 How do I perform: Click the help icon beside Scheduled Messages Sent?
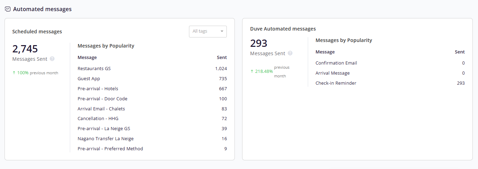(x=52, y=59)
